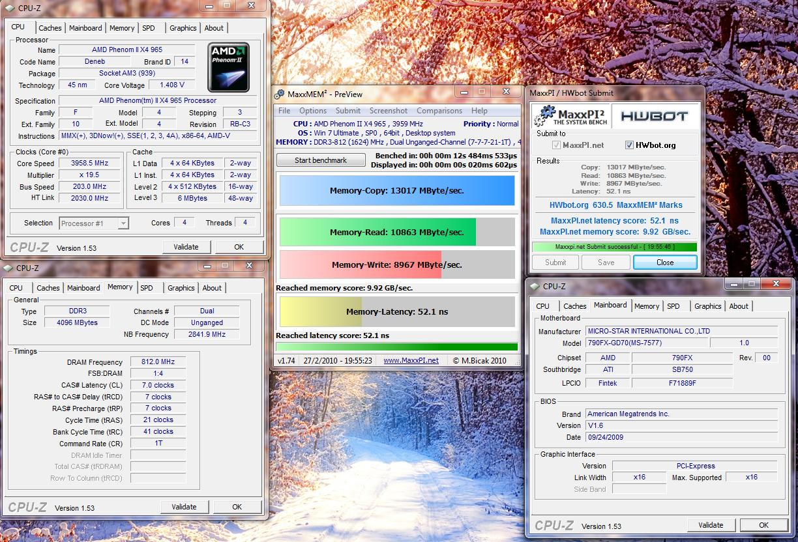Open the Options menu in MaxxMEM
Viewport: 798px width, 542px height.
point(313,111)
